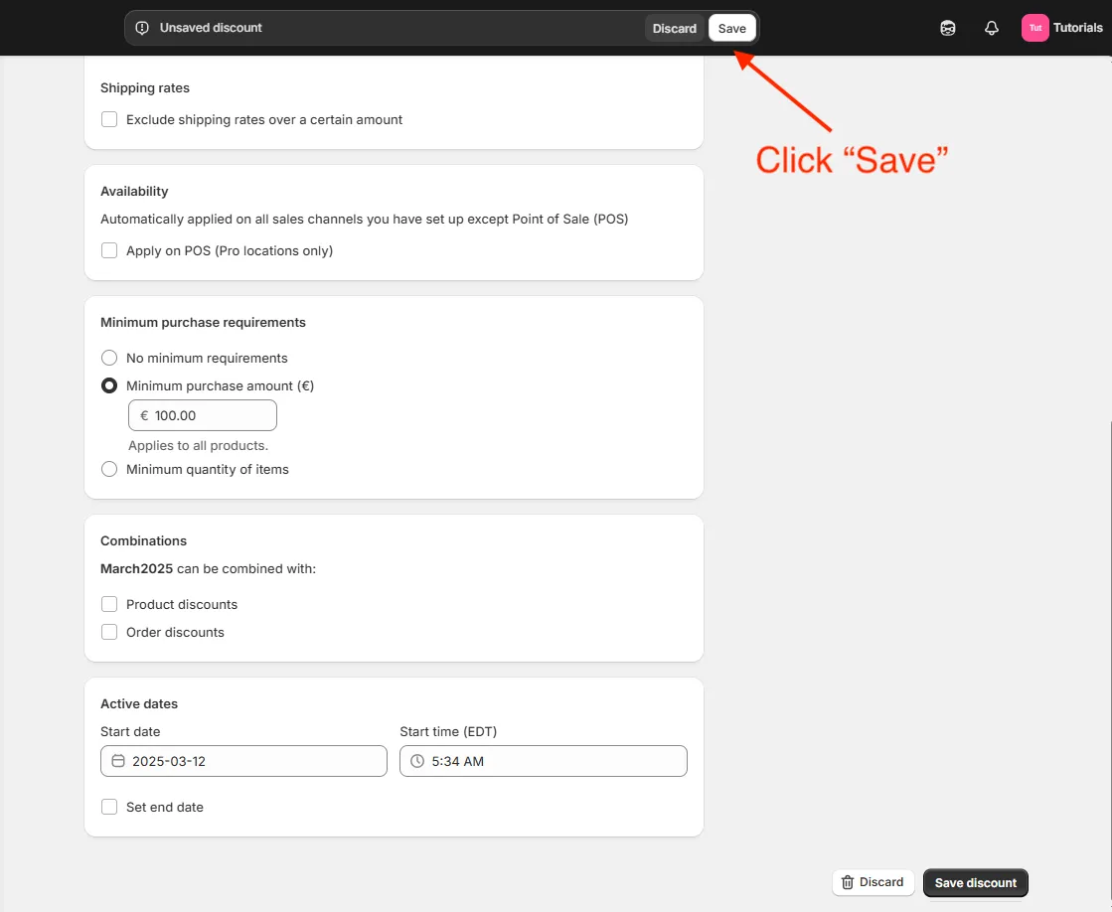Click the Save discount button

(x=975, y=882)
